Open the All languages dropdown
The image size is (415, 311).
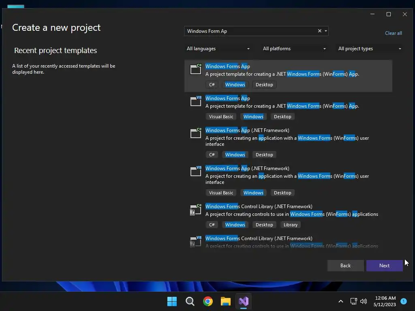point(218,49)
